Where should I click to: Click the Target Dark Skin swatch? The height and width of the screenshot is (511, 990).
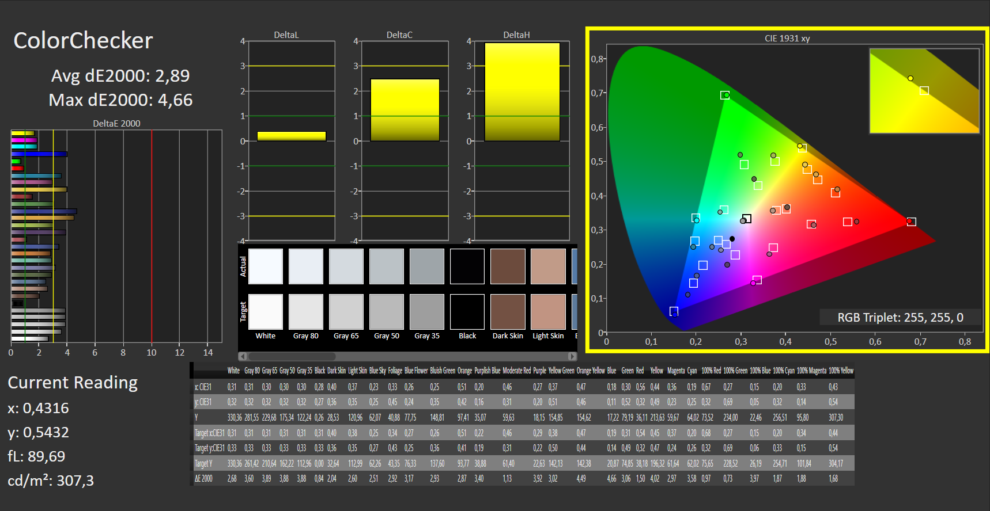tap(508, 312)
